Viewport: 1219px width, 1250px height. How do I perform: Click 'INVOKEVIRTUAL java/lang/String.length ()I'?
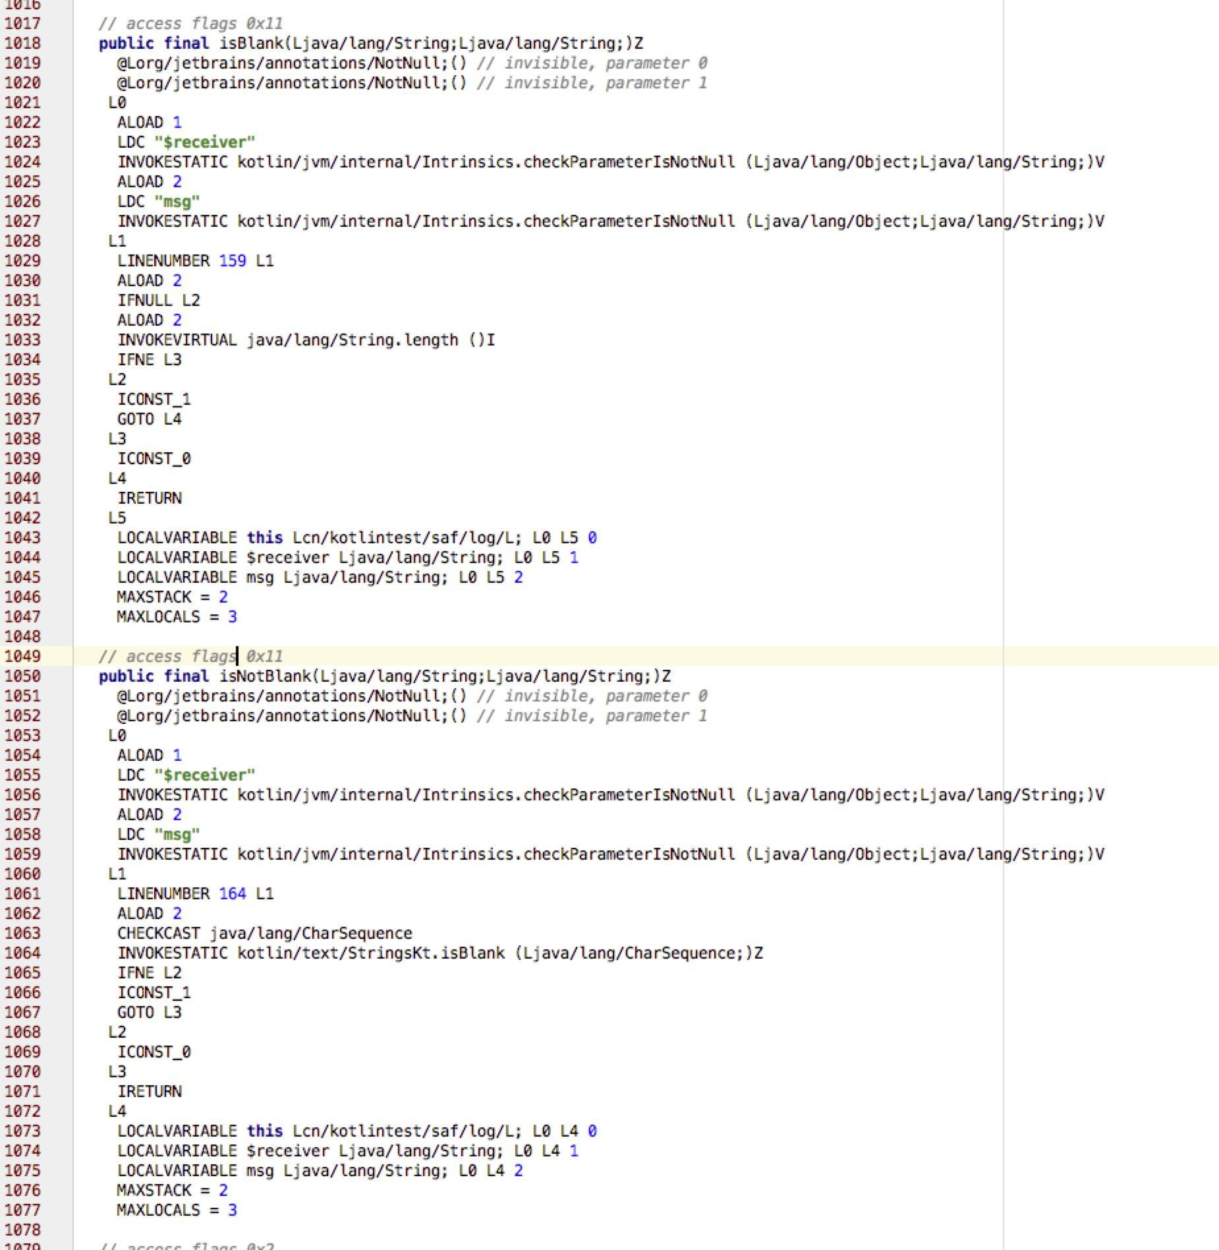[306, 340]
